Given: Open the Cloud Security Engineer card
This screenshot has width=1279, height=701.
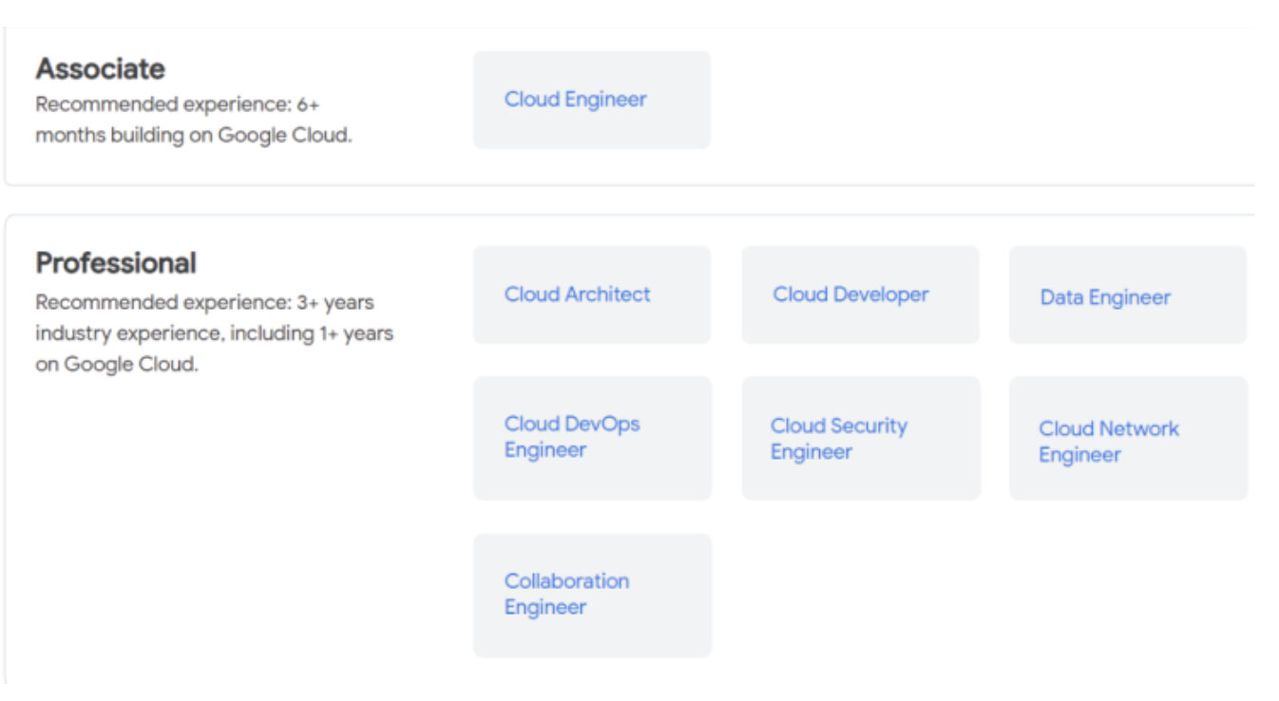Looking at the screenshot, I should click(861, 438).
